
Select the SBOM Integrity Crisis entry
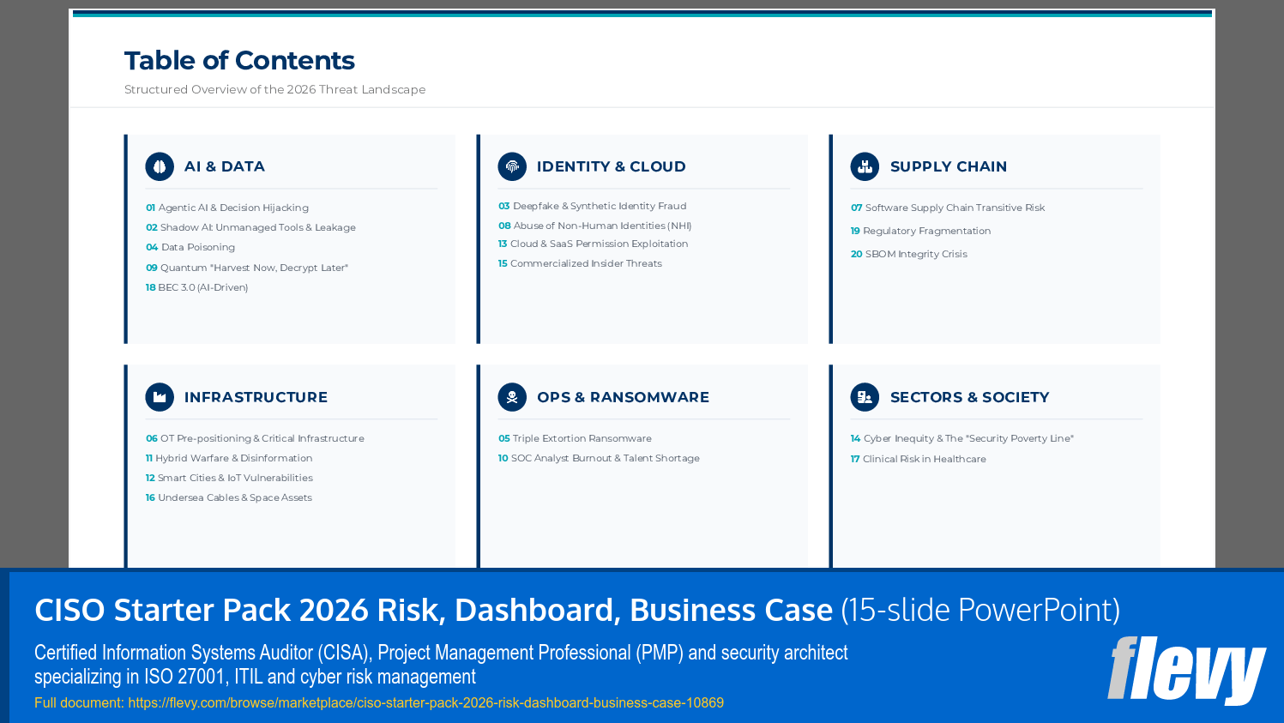(x=916, y=254)
